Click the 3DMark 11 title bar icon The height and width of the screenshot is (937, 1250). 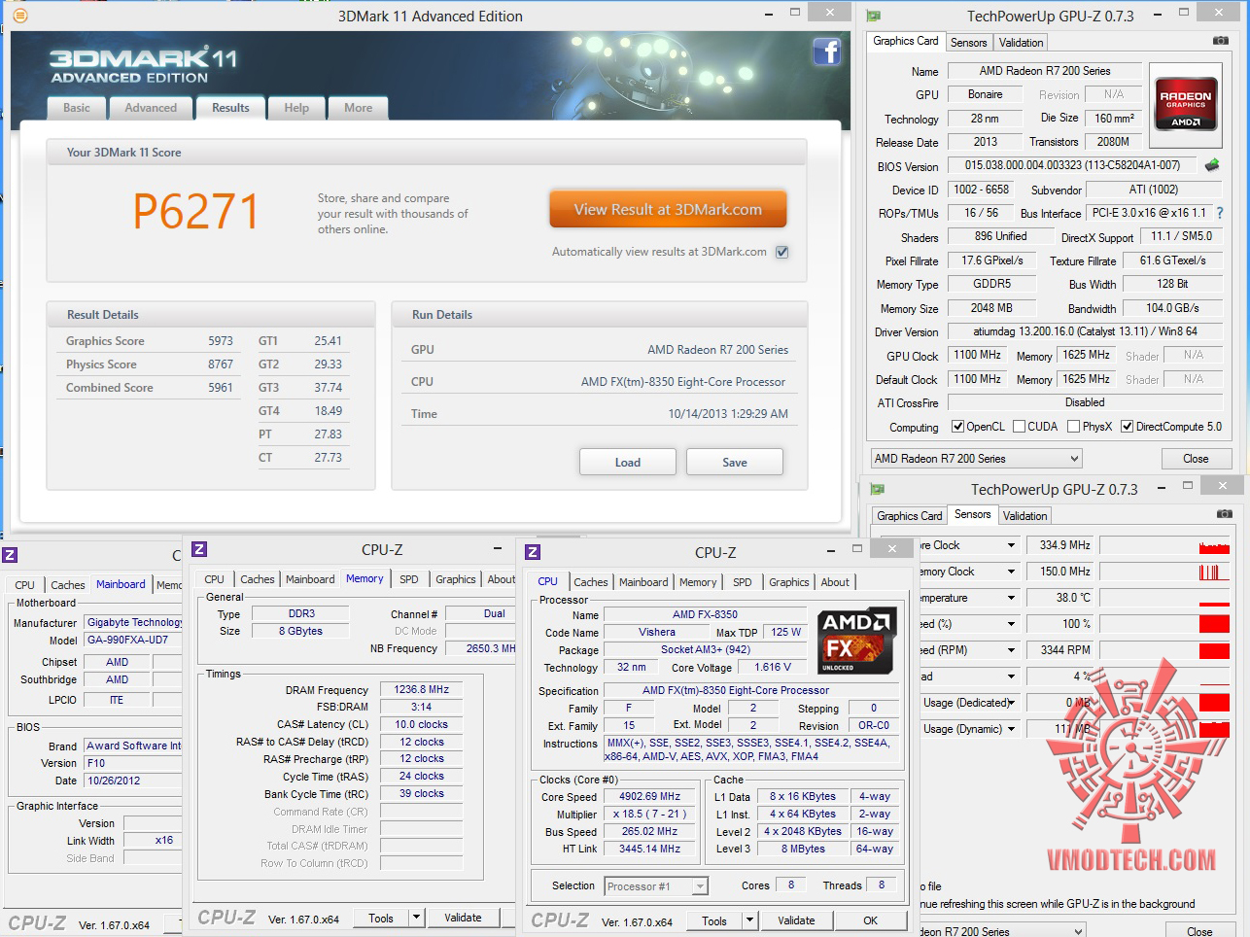point(19,16)
